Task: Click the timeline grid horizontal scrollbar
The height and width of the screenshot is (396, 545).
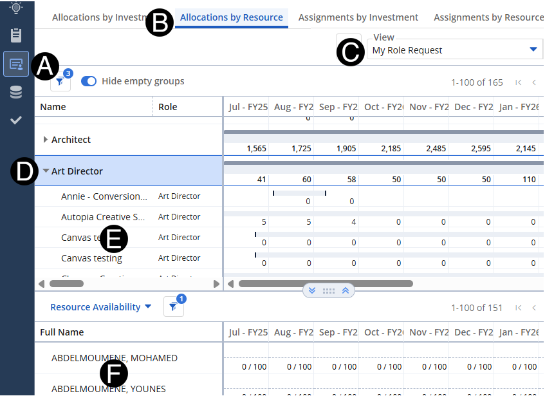Action: tap(325, 283)
